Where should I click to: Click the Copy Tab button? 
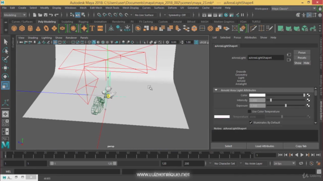[x=301, y=146]
